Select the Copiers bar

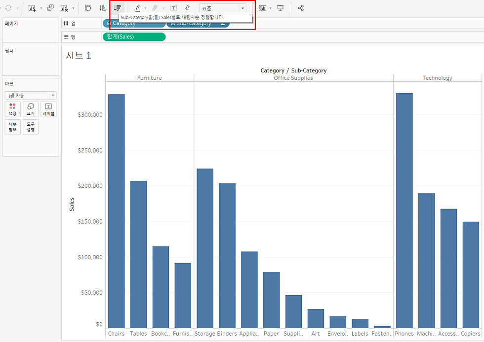click(471, 275)
